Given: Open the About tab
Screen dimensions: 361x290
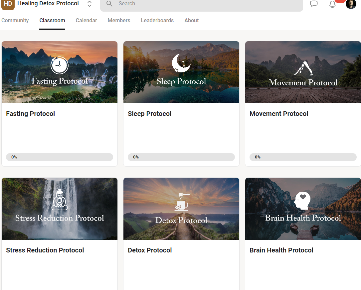Looking at the screenshot, I should 192,21.
